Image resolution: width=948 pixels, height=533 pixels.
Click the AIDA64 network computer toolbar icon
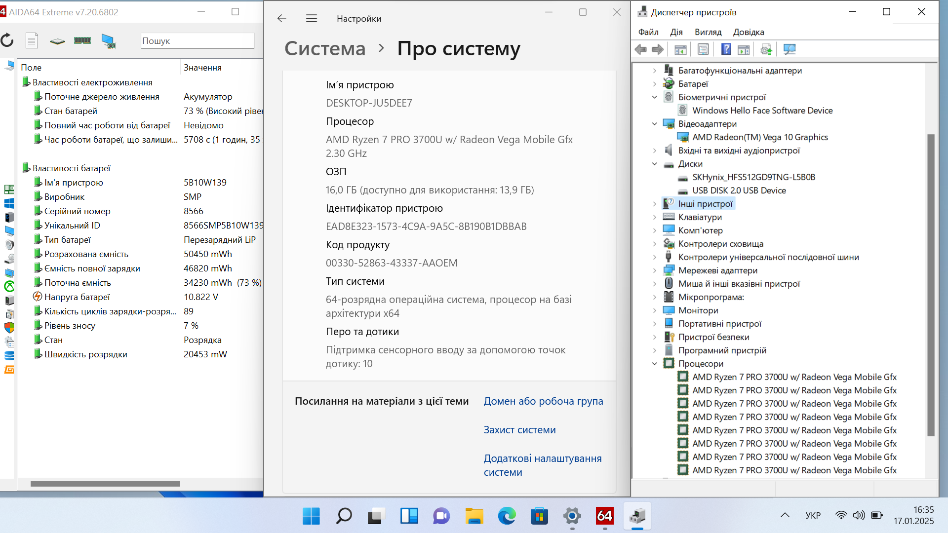pos(108,41)
